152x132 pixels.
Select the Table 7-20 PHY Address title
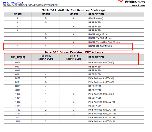74,52
